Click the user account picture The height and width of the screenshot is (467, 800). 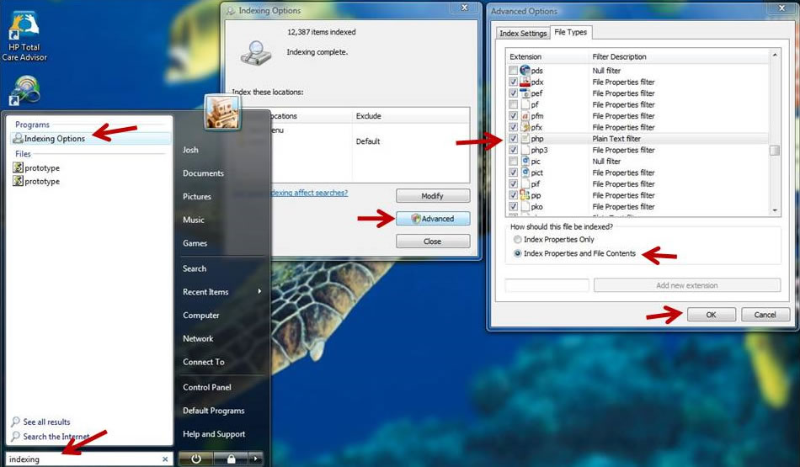click(222, 113)
